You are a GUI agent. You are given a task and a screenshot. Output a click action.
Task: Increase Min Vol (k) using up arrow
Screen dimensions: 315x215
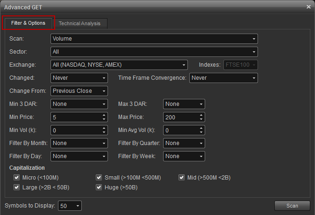coord(104,128)
